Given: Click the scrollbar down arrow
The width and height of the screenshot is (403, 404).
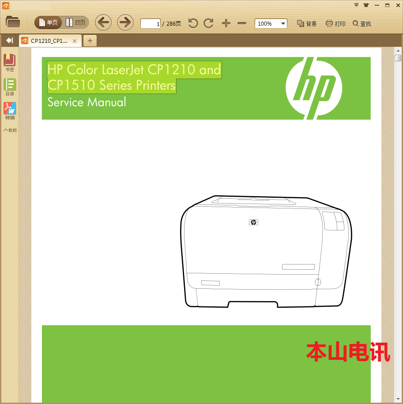Looking at the screenshot, I should click(x=398, y=400).
